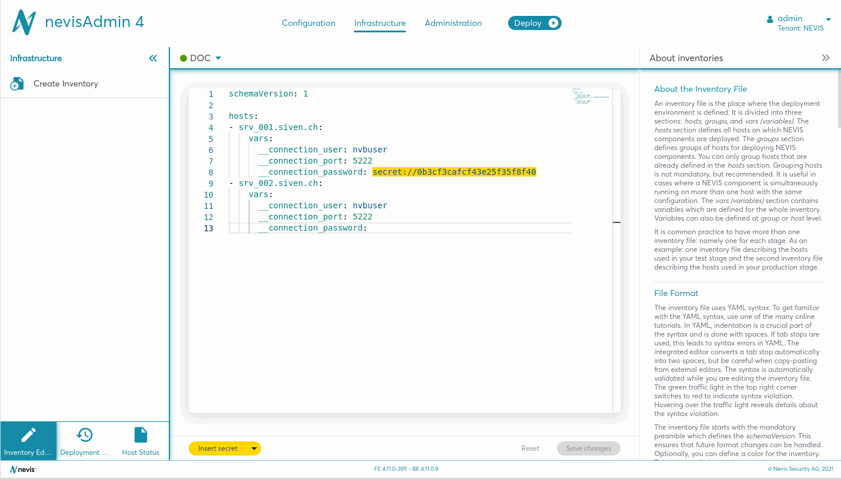The height and width of the screenshot is (479, 841).
Task: Expand the DOC inventory dropdown
Action: tap(218, 58)
